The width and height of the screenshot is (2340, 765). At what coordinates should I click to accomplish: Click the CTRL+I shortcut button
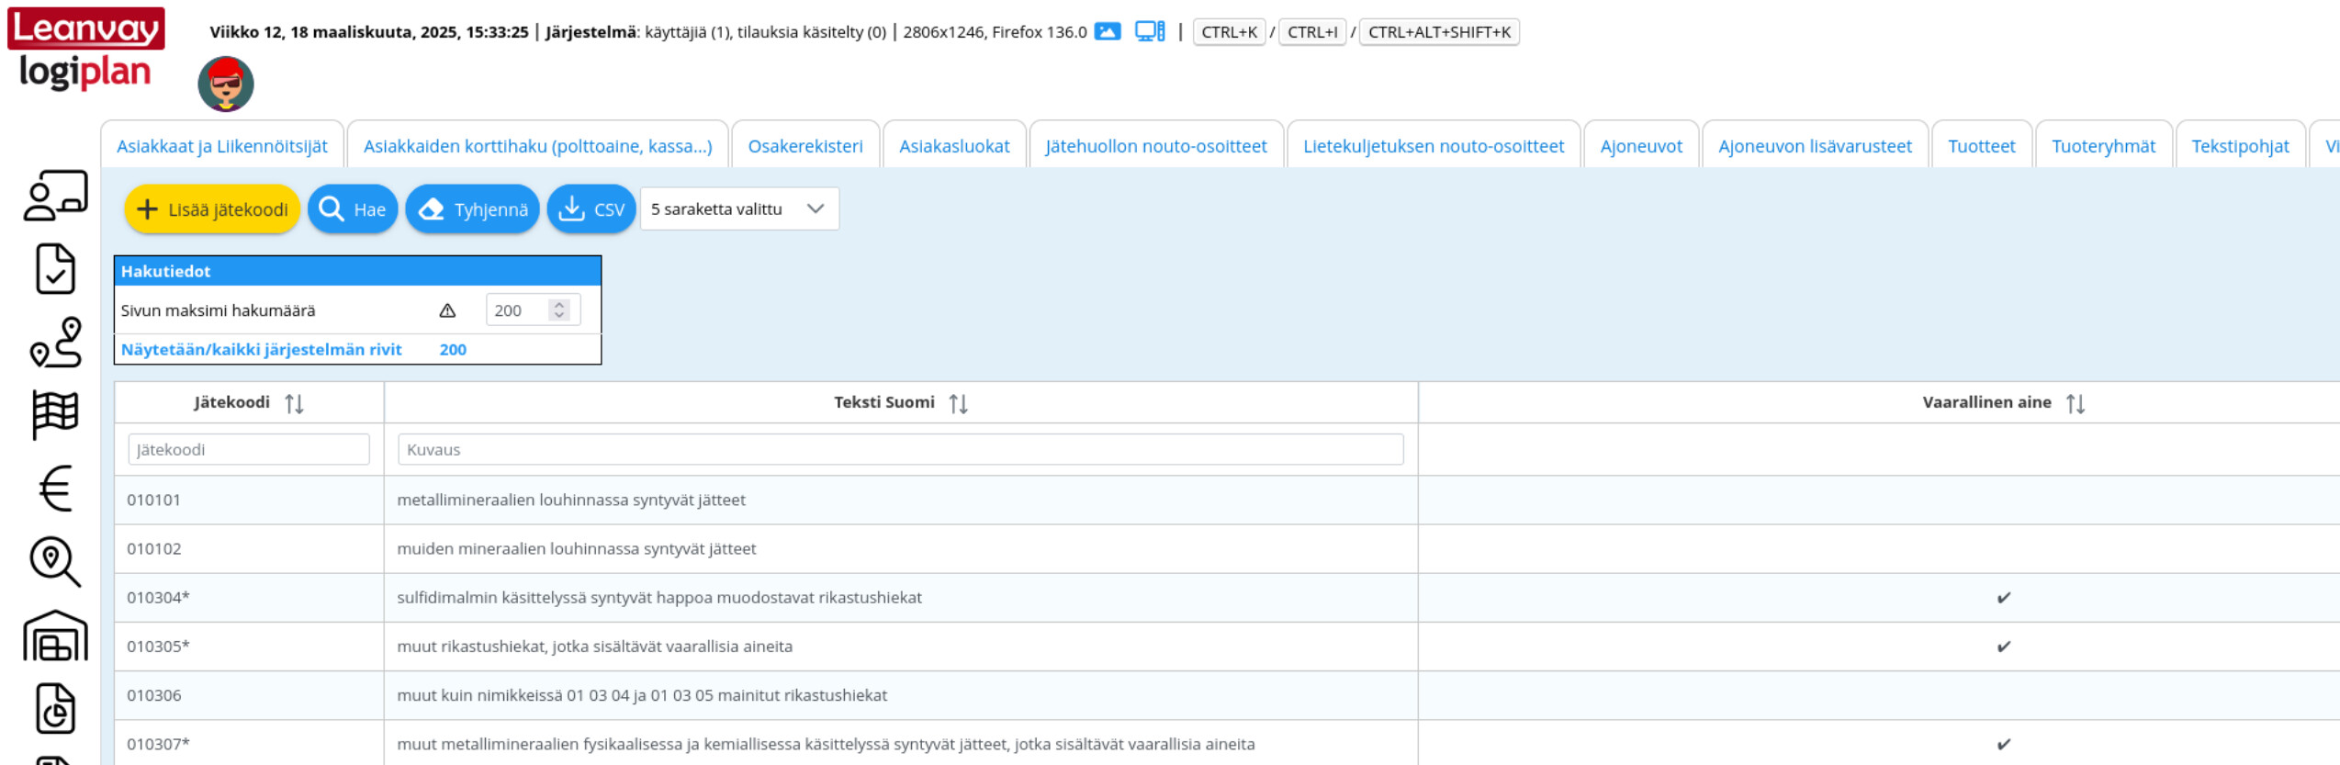pyautogui.click(x=1312, y=32)
